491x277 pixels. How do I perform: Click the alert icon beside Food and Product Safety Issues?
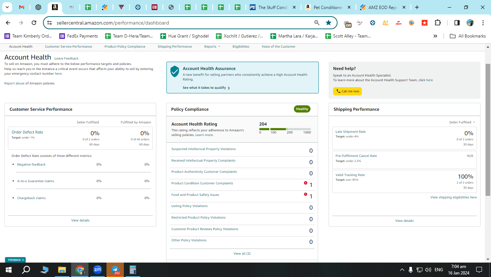pos(305,194)
